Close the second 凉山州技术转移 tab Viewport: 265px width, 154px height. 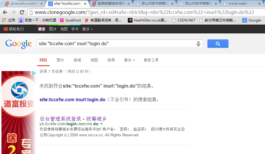point(216,3)
